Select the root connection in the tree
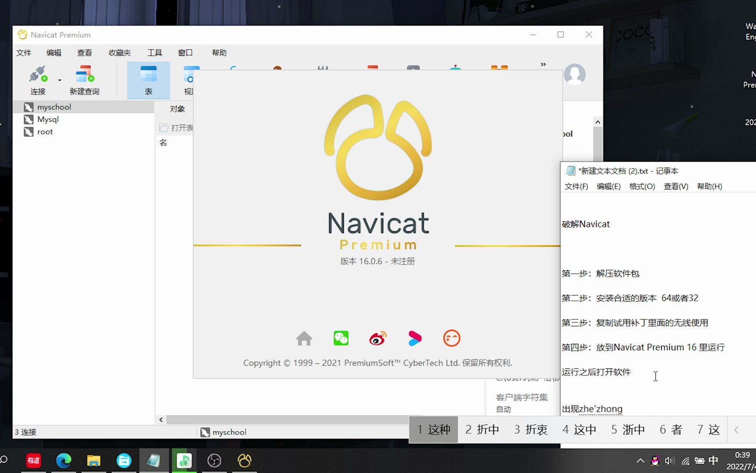 (x=84, y=131)
